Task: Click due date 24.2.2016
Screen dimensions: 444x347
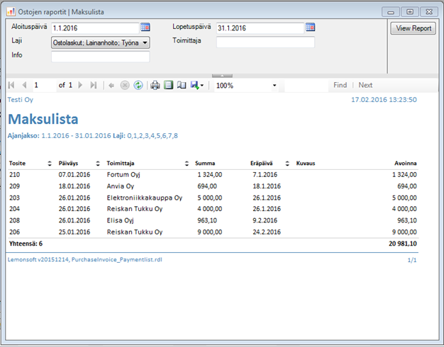Action: (x=267, y=232)
